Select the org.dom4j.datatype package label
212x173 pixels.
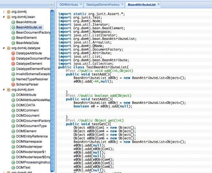[x=26, y=48]
